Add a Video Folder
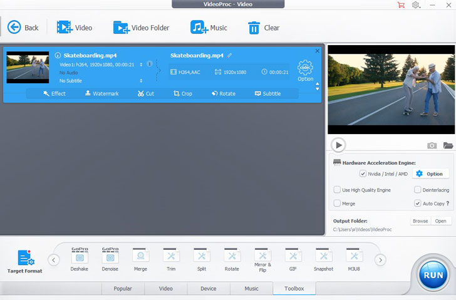Screen dimensions: 456x300 coord(141,28)
